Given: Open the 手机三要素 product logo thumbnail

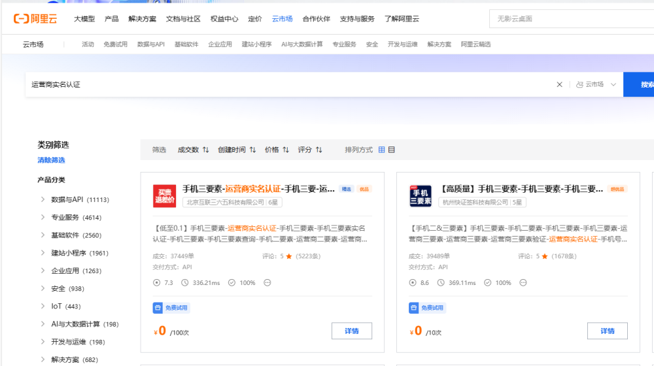Looking at the screenshot, I should (x=421, y=196).
